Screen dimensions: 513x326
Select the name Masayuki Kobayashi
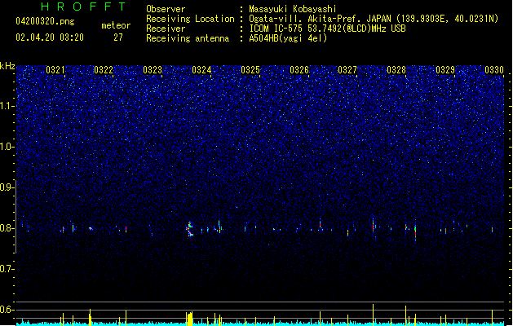tap(293, 9)
